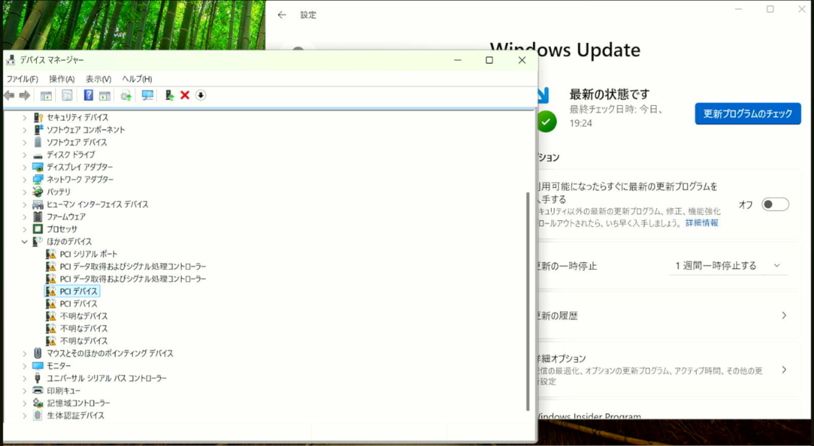Open Properties via the toolbar sheet icon

(x=67, y=96)
